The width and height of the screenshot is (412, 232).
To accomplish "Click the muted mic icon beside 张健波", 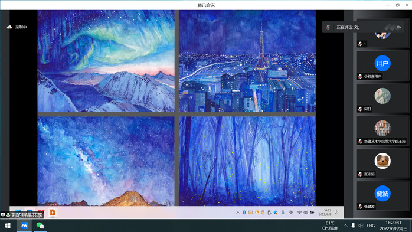I will click(360, 207).
